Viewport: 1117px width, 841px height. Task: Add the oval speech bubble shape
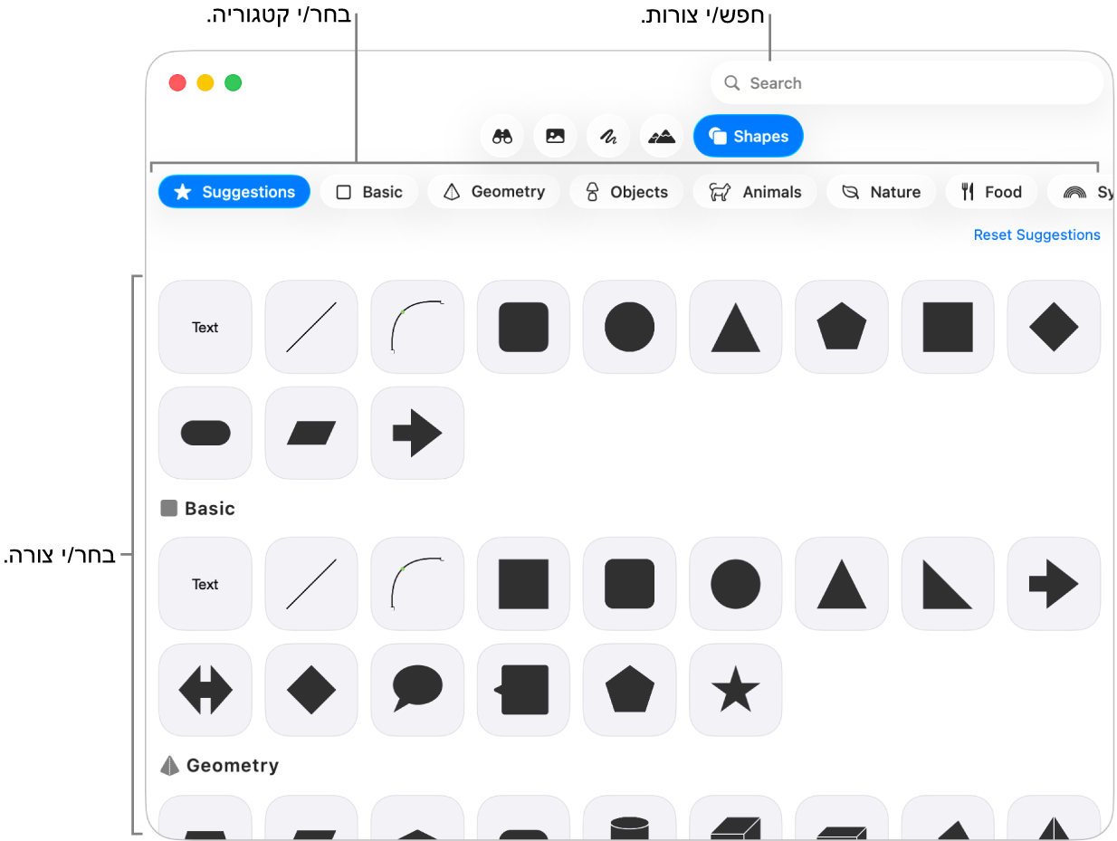[x=417, y=690]
